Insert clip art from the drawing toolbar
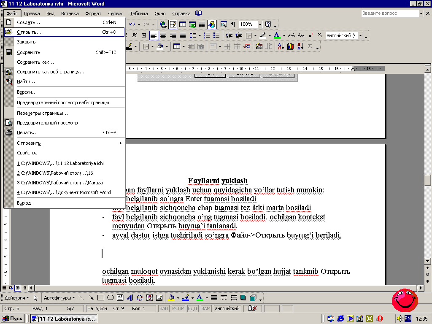The height and width of the screenshot is (324, 432). (149, 298)
